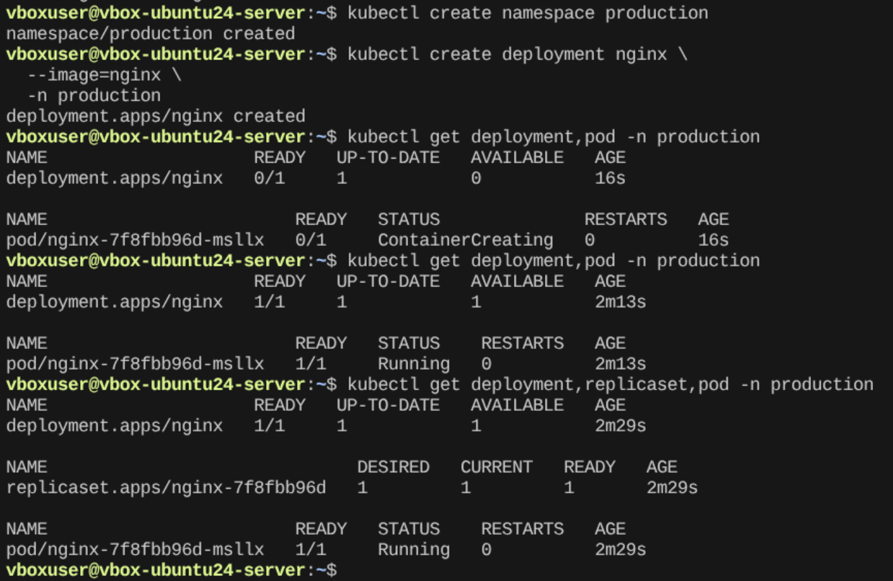Click the first UP-TO-DATE column header
This screenshot has width=893, height=581.
[388, 157]
